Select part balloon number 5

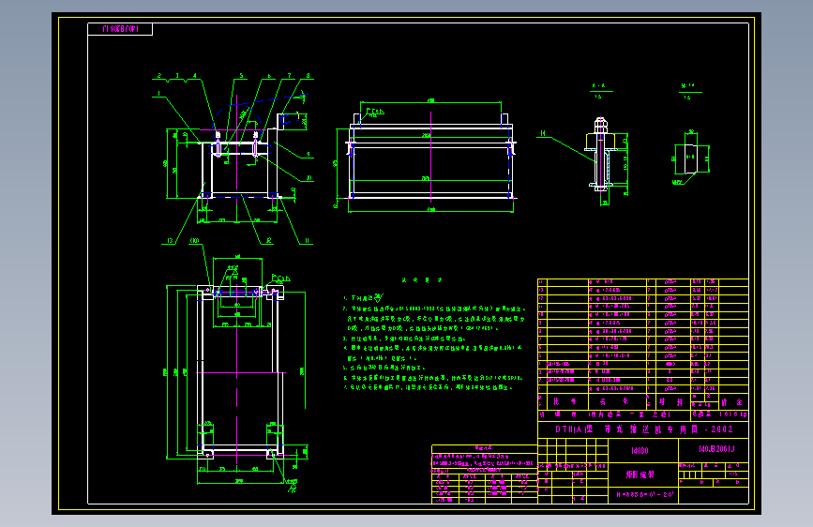tap(241, 76)
